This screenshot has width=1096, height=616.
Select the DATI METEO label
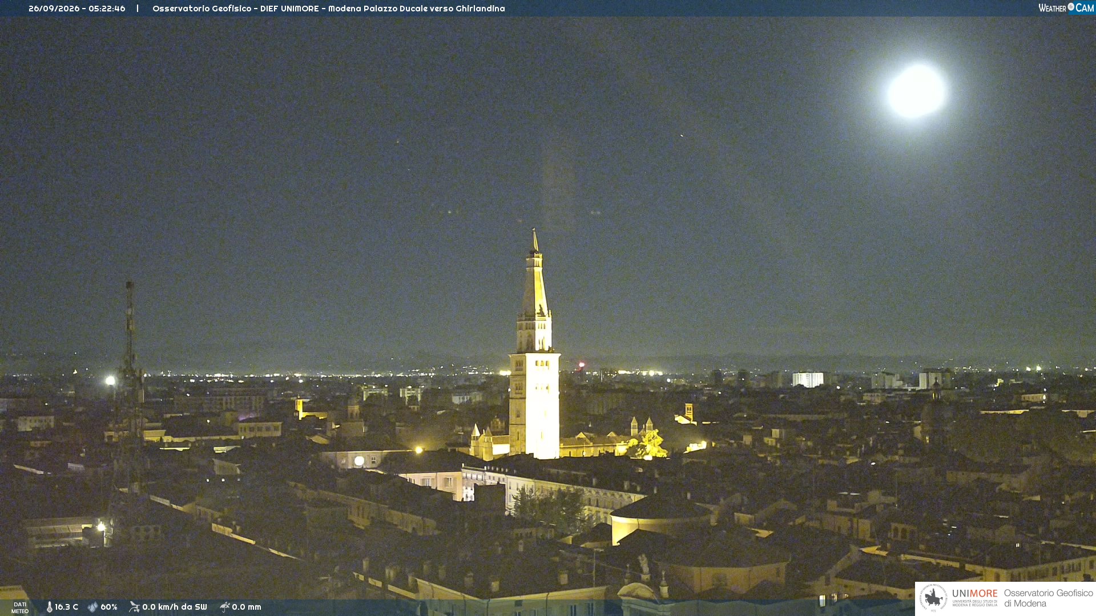[20, 607]
